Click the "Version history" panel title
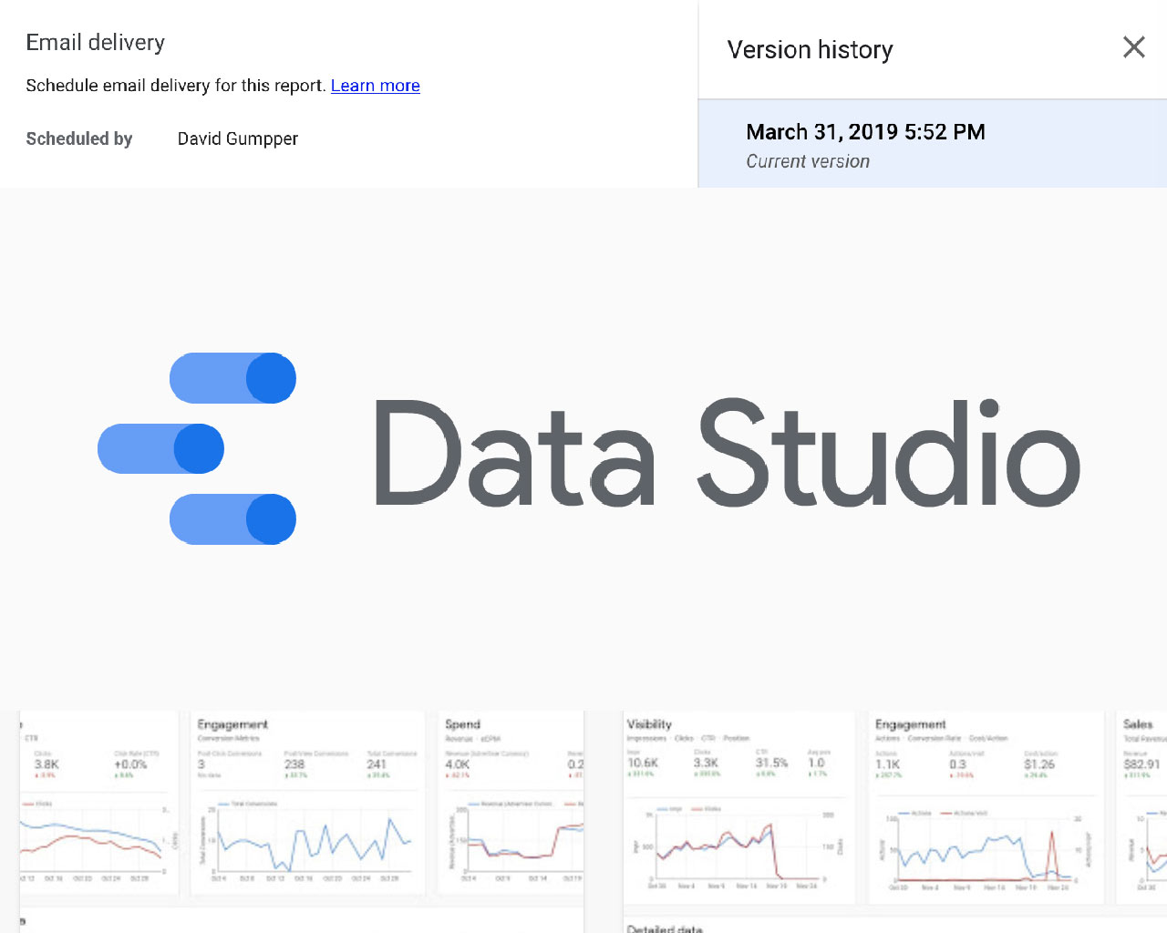This screenshot has height=933, width=1167. coord(811,50)
